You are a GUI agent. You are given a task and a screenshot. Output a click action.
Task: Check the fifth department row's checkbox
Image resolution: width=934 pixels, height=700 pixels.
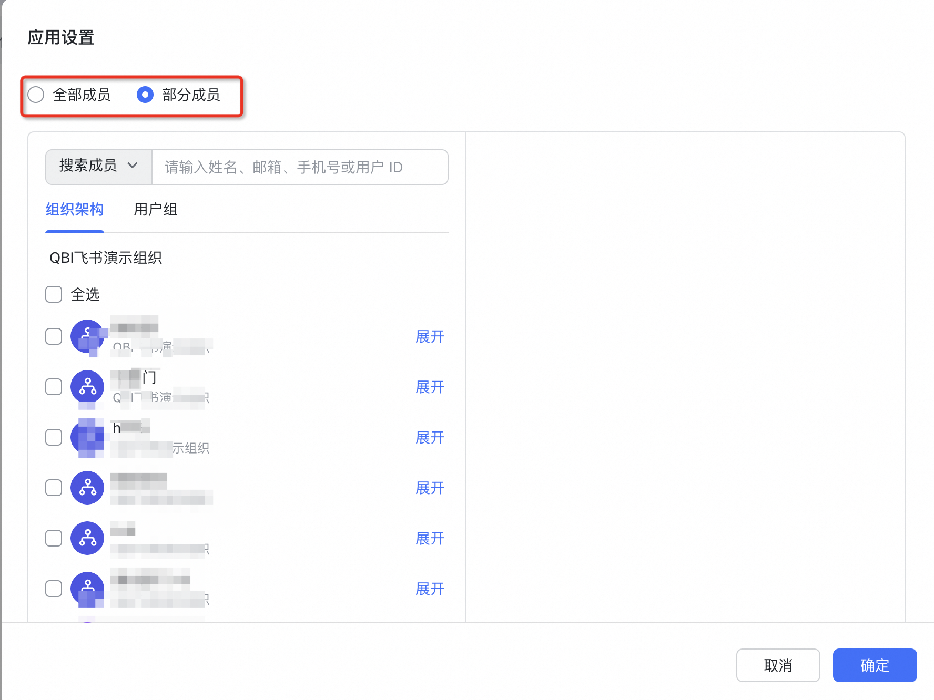[54, 538]
